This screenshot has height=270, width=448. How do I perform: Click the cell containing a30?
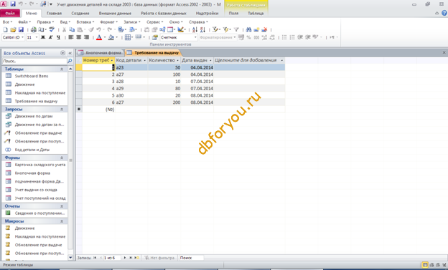coord(131,95)
